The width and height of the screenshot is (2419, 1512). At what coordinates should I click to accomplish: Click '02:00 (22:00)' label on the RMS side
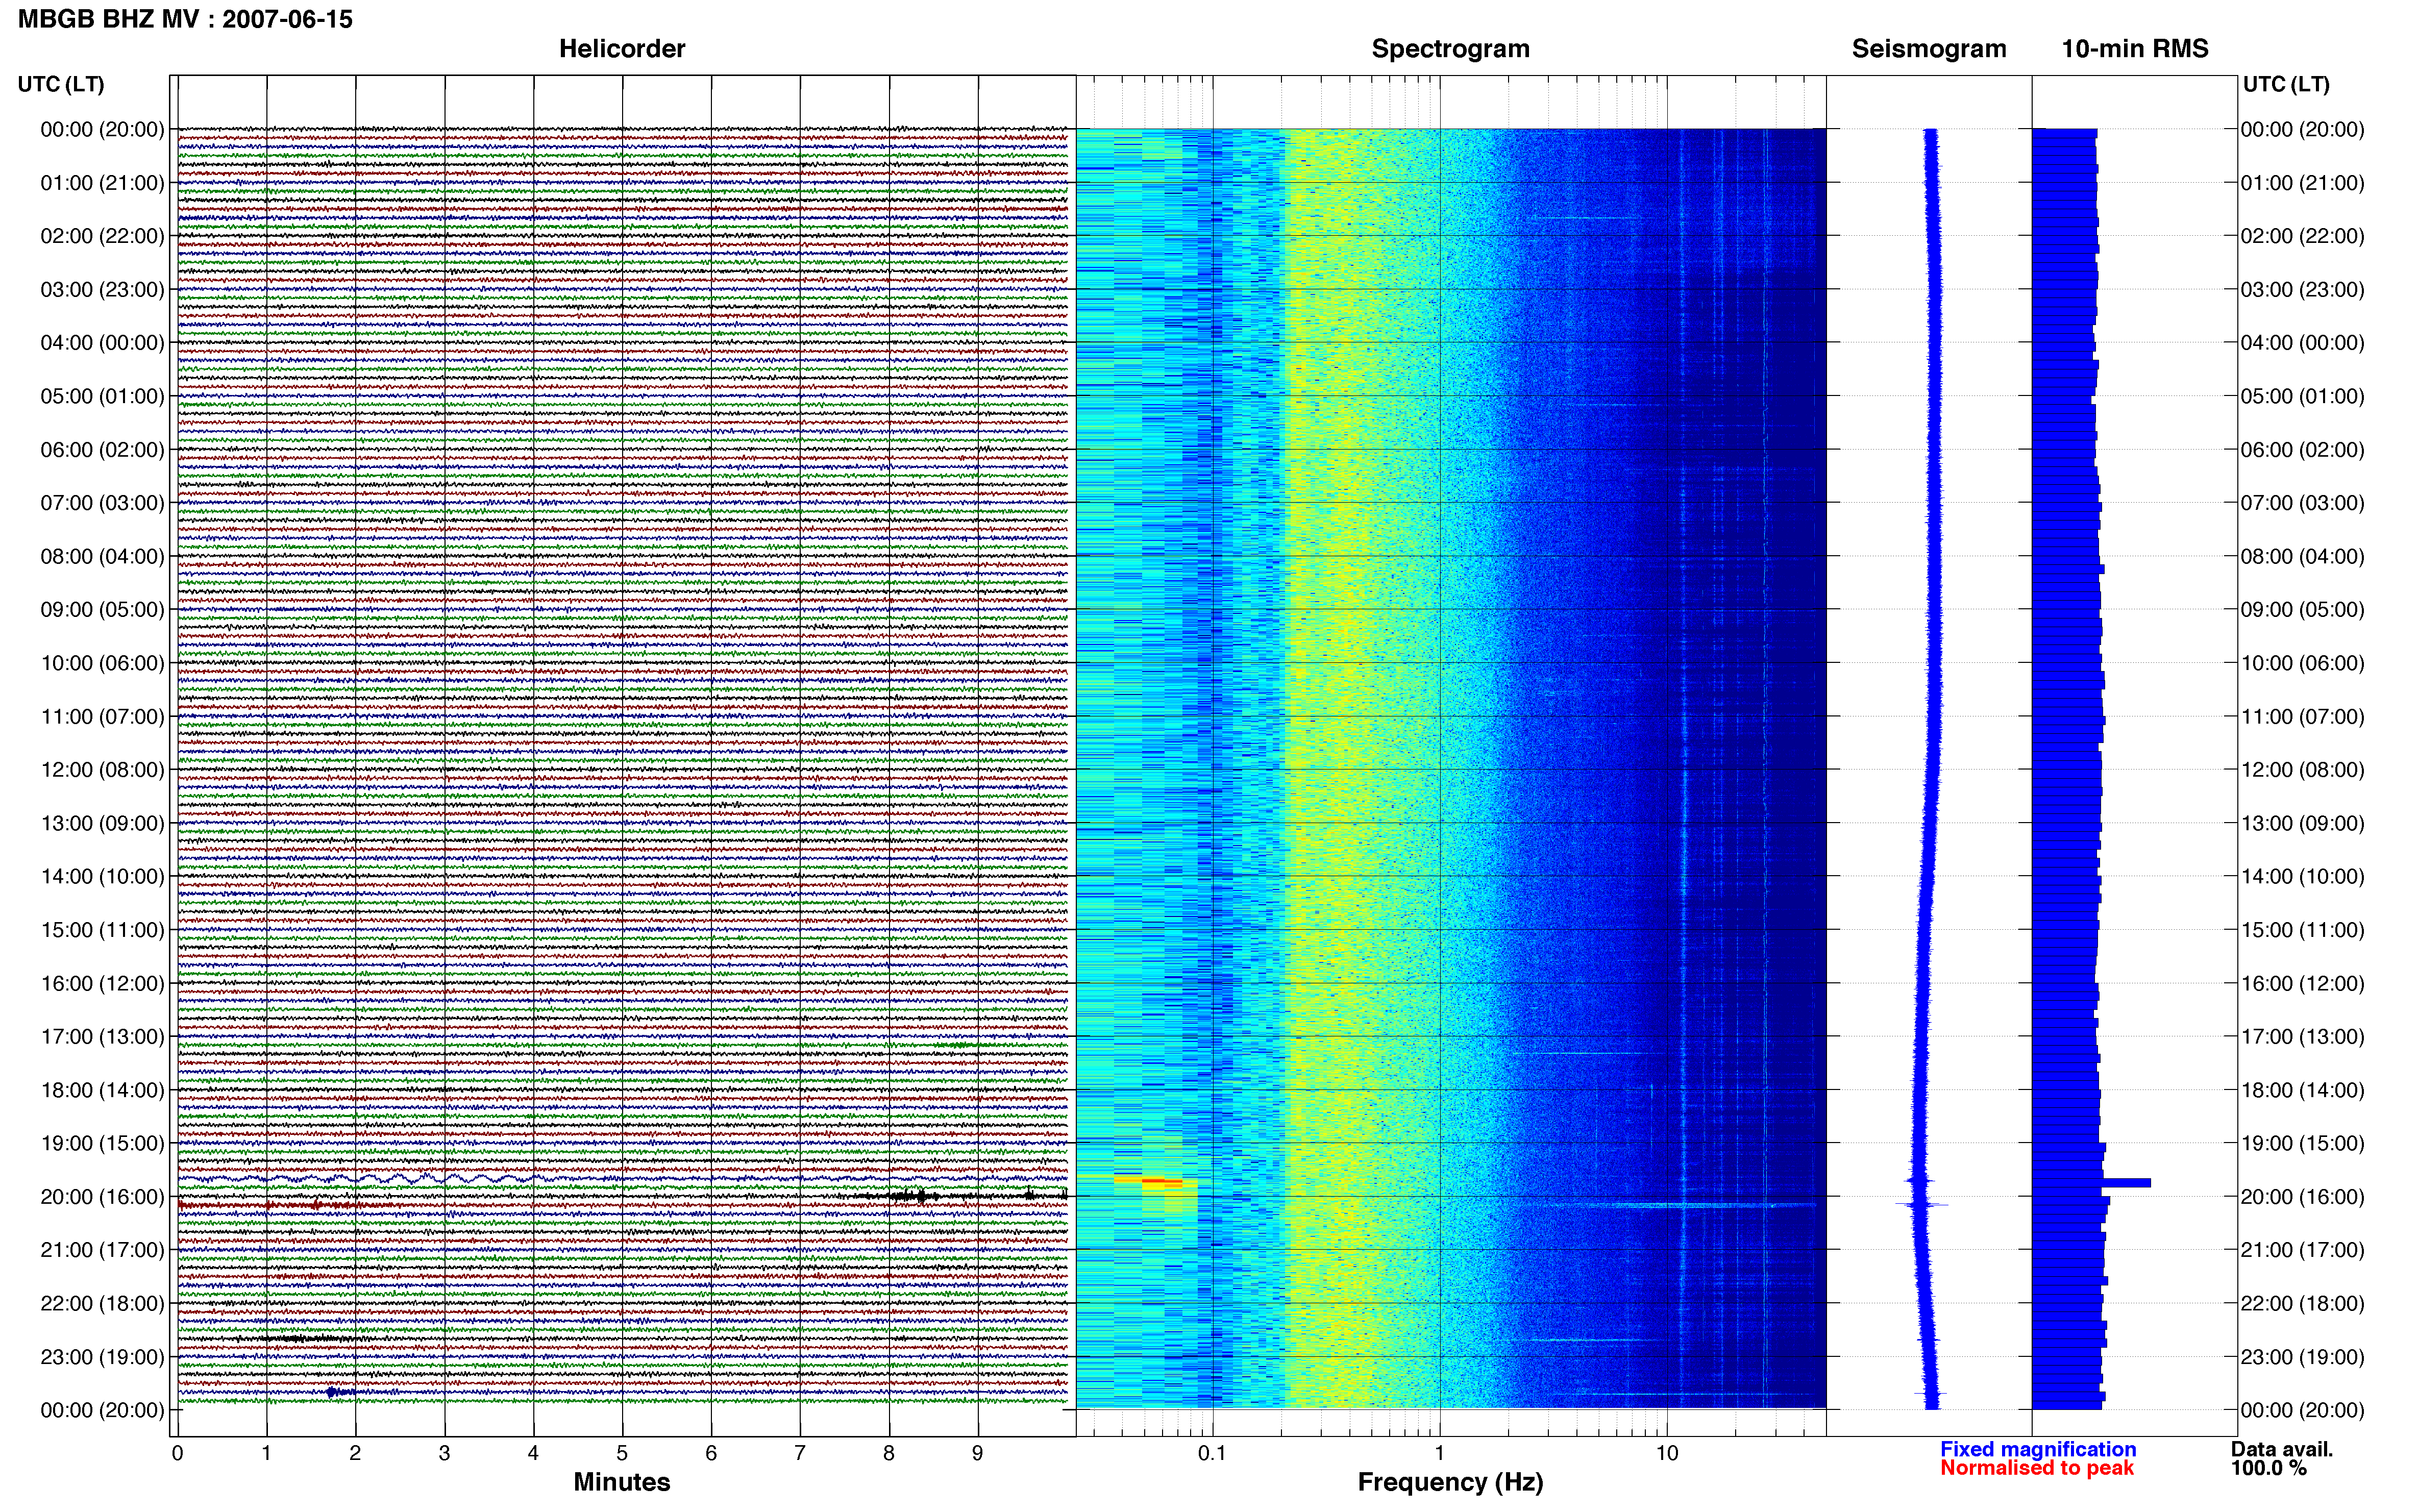coord(2302,236)
